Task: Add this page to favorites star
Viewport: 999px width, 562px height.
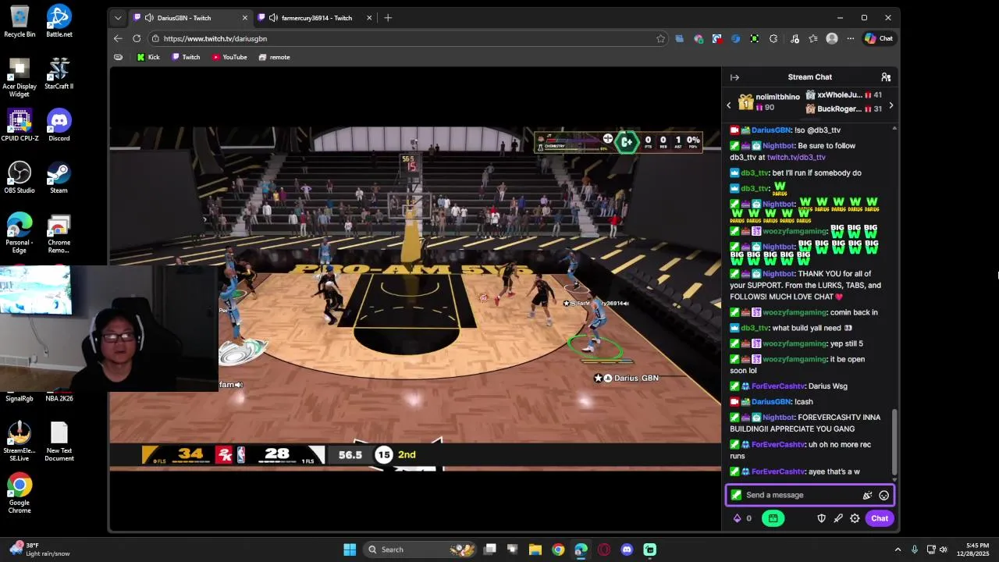Action: [x=660, y=38]
